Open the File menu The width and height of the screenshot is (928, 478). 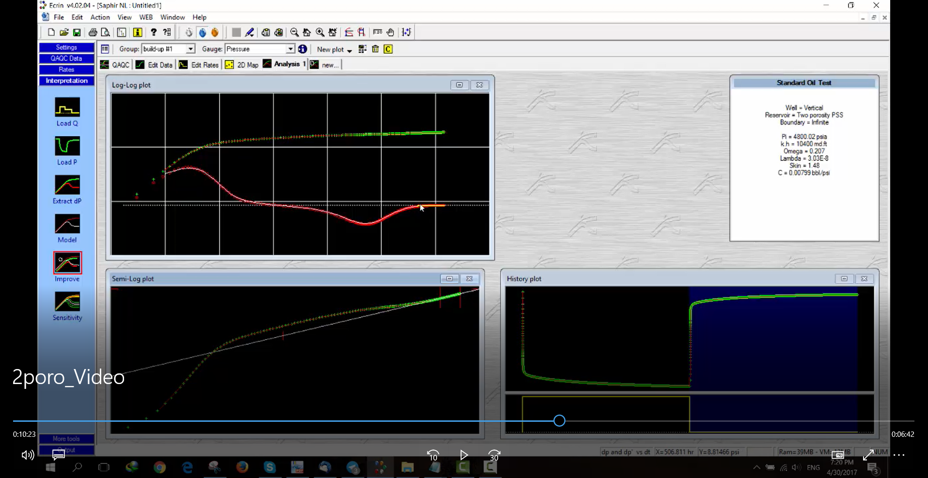59,17
